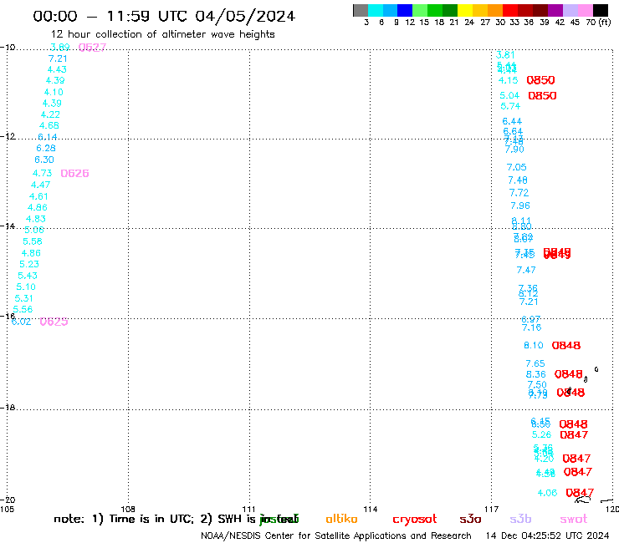Click the wave height value 7.72
The width and height of the screenshot is (619, 543).
tap(519, 193)
